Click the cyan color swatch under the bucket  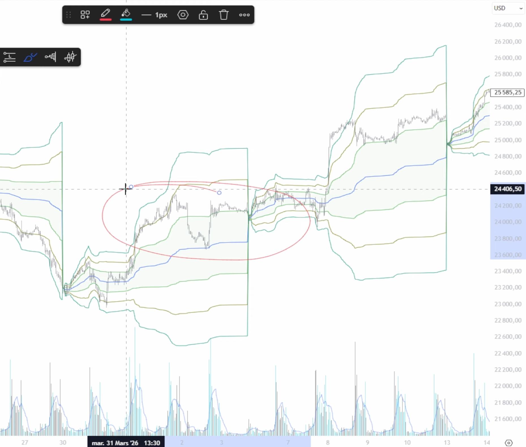126,20
